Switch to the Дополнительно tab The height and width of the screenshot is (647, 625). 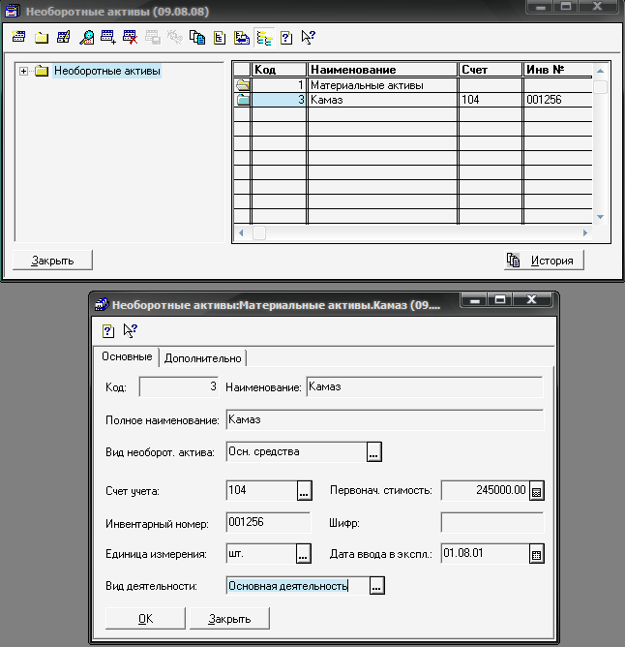point(202,358)
